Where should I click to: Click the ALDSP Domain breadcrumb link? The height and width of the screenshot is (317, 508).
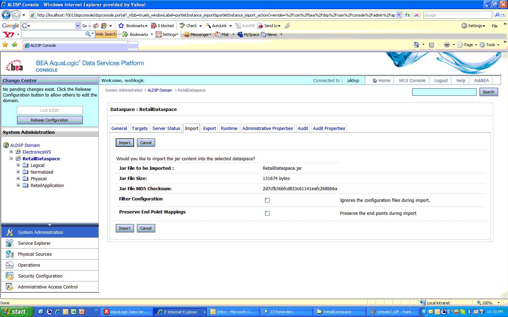(x=160, y=90)
